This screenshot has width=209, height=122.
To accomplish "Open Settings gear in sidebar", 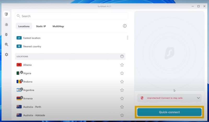I will pyautogui.click(x=6, y=54).
